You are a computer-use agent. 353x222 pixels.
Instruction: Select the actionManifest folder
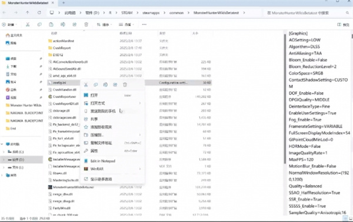(61, 41)
